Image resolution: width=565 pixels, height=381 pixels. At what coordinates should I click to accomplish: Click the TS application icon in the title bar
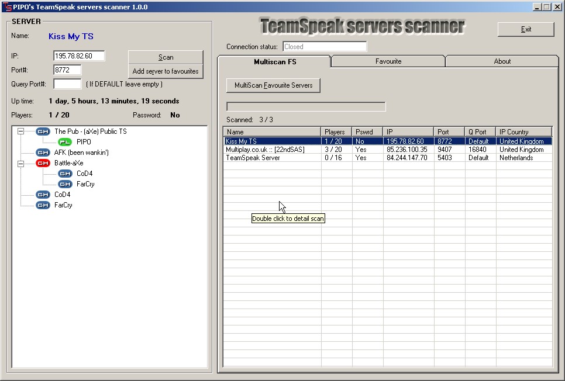[x=7, y=7]
